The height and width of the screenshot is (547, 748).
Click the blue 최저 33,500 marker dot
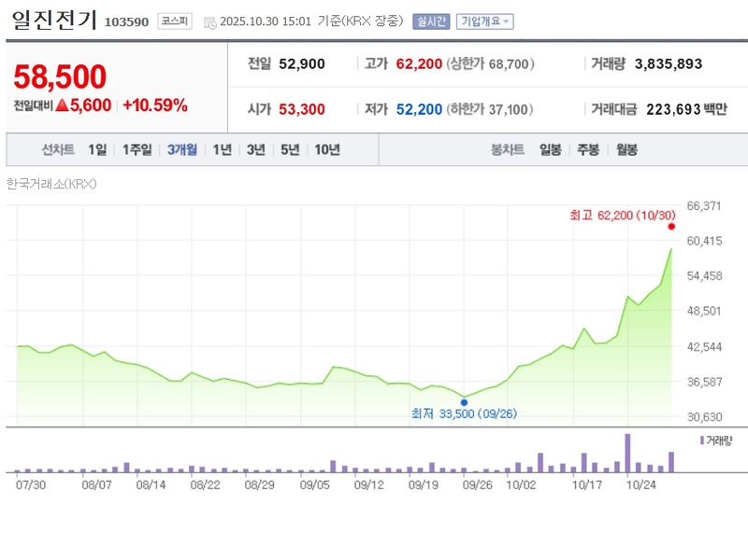click(x=464, y=402)
